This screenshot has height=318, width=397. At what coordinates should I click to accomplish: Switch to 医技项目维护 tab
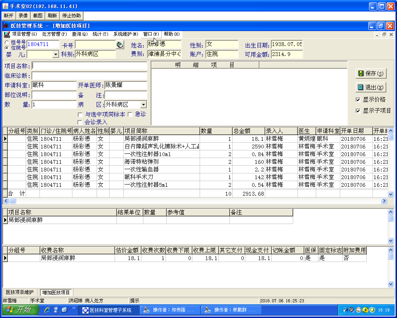coord(20,292)
